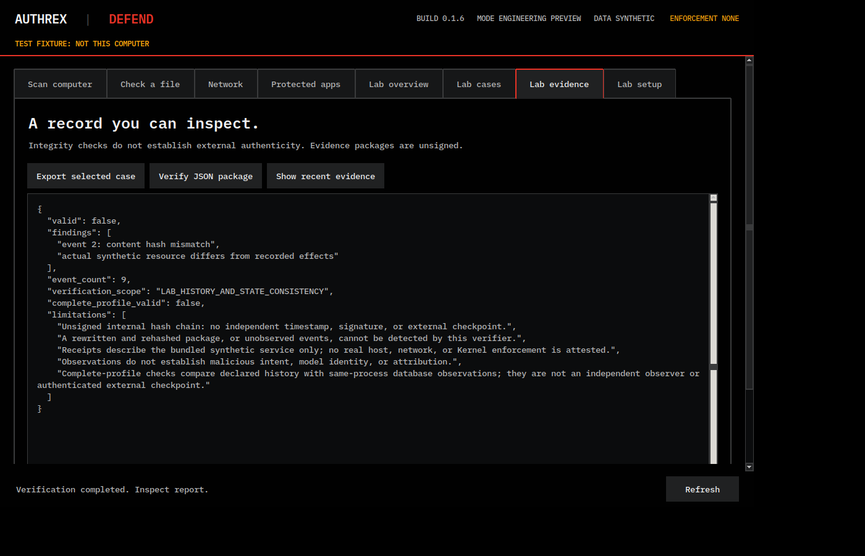Click Verify JSON package
865x556 pixels.
pos(206,176)
